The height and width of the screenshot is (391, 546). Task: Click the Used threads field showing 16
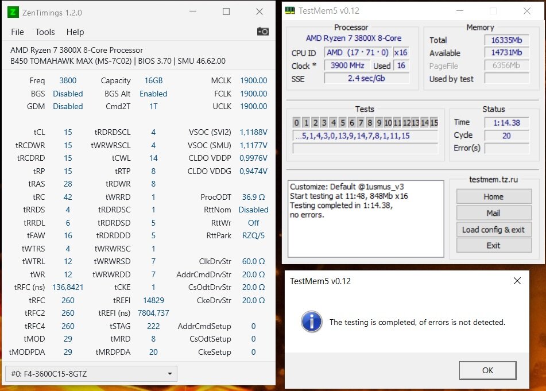click(401, 65)
